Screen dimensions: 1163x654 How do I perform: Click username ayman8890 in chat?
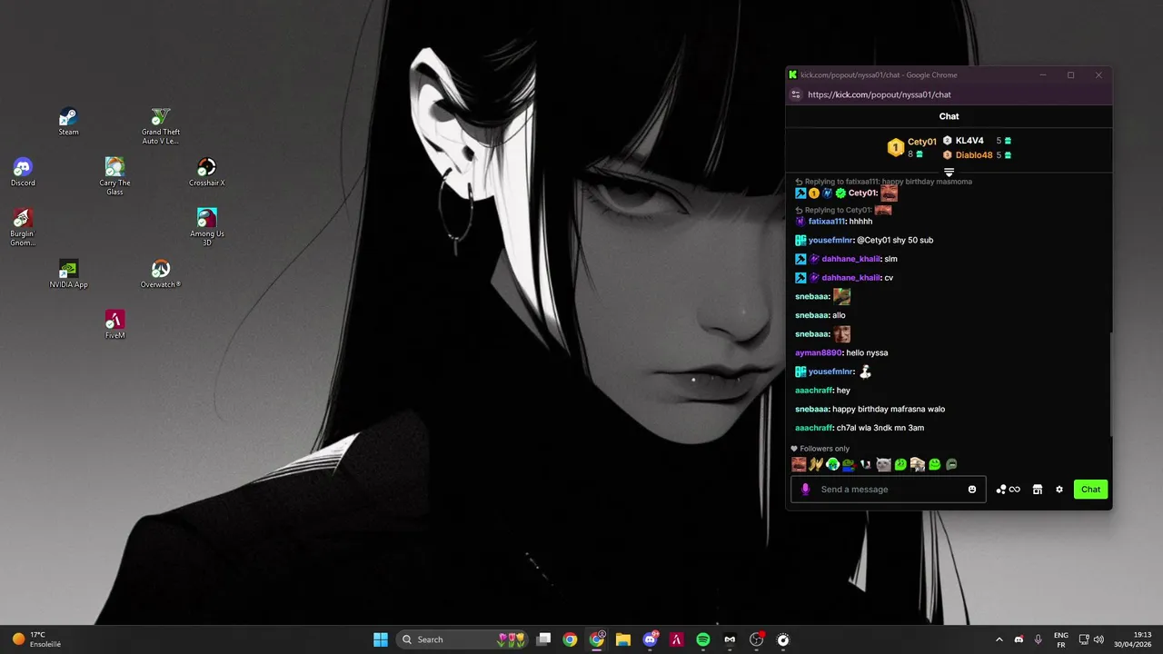point(819,352)
